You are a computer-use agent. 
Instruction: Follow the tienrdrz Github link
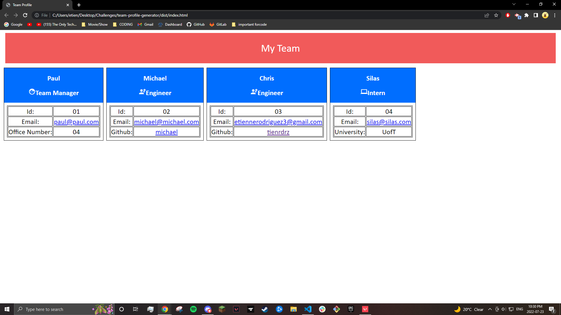[278, 132]
